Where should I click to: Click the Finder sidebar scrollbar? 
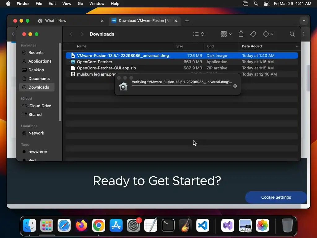[60, 82]
